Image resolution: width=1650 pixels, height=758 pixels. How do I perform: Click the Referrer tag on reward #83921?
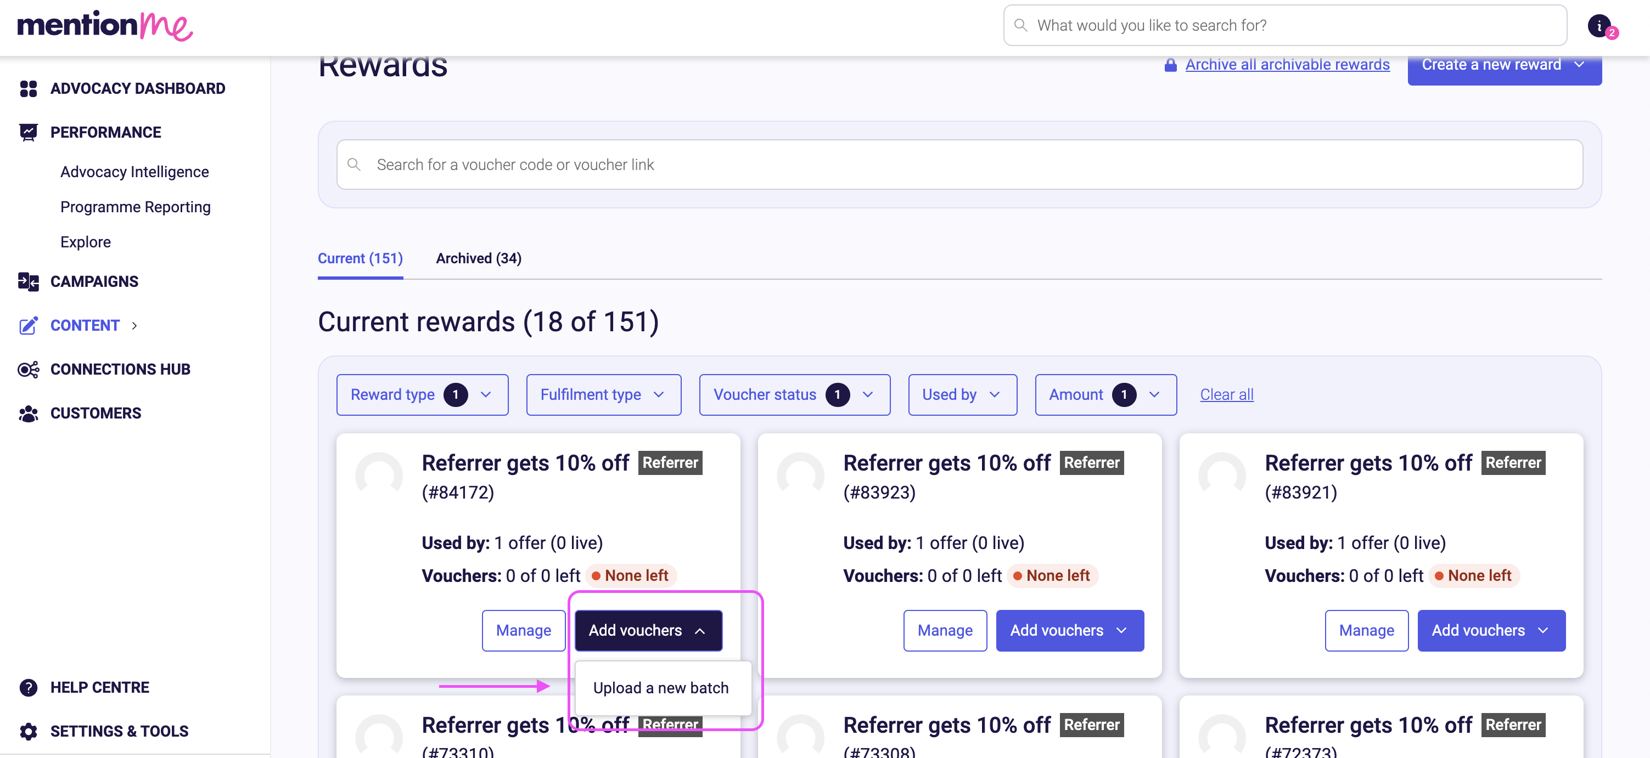tap(1513, 463)
